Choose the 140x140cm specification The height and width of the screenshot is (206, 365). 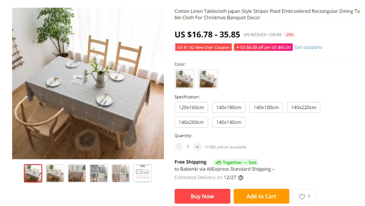[x=228, y=122]
